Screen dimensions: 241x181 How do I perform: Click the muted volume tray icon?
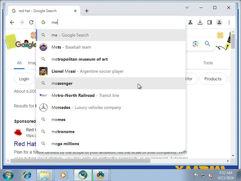click(x=210, y=175)
